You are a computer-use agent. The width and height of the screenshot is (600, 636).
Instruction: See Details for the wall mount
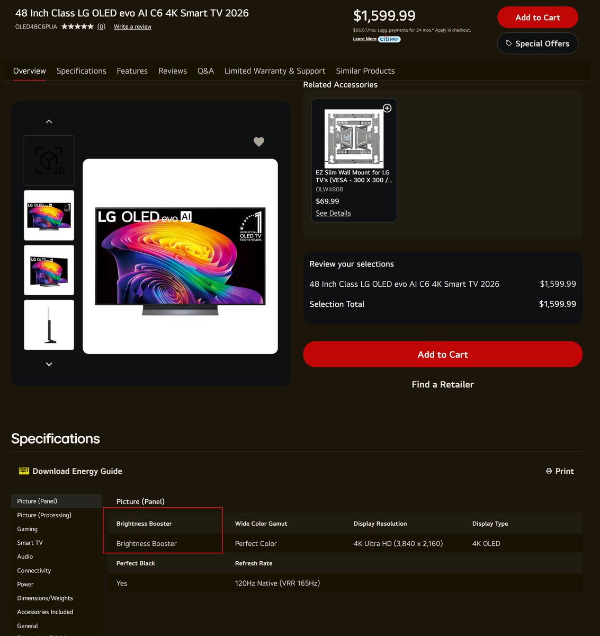(x=333, y=213)
